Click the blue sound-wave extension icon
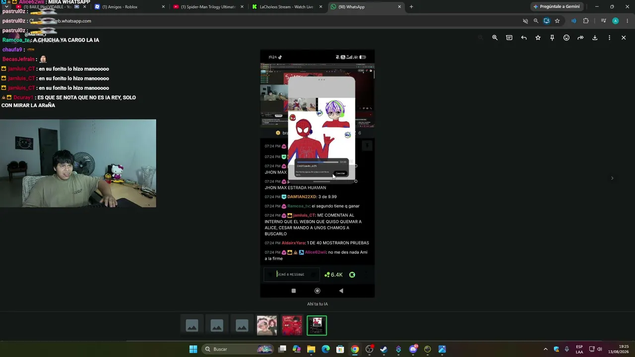The image size is (635, 357). [573, 21]
